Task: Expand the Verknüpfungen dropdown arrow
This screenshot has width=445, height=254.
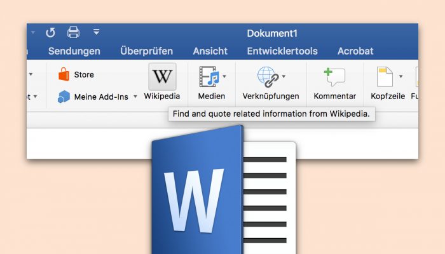Action: [284, 76]
